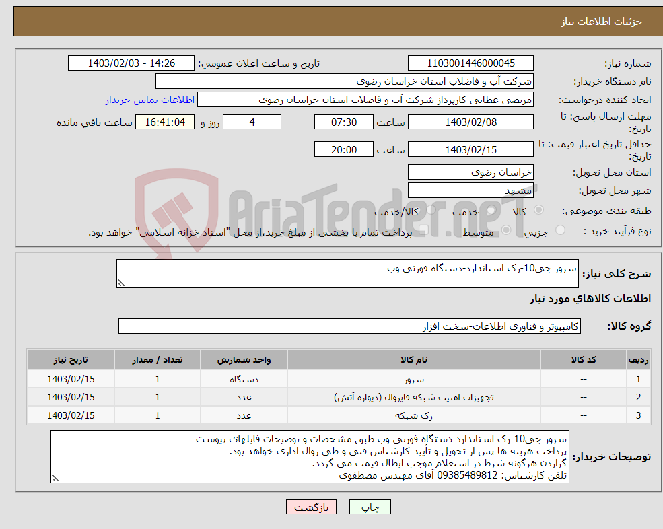
Task: Open the اطلاعات تماس خریدار link
Action: point(149,100)
